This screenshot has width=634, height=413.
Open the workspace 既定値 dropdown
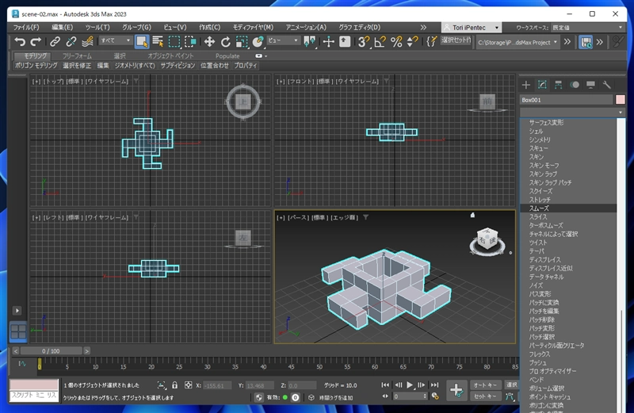click(x=587, y=28)
